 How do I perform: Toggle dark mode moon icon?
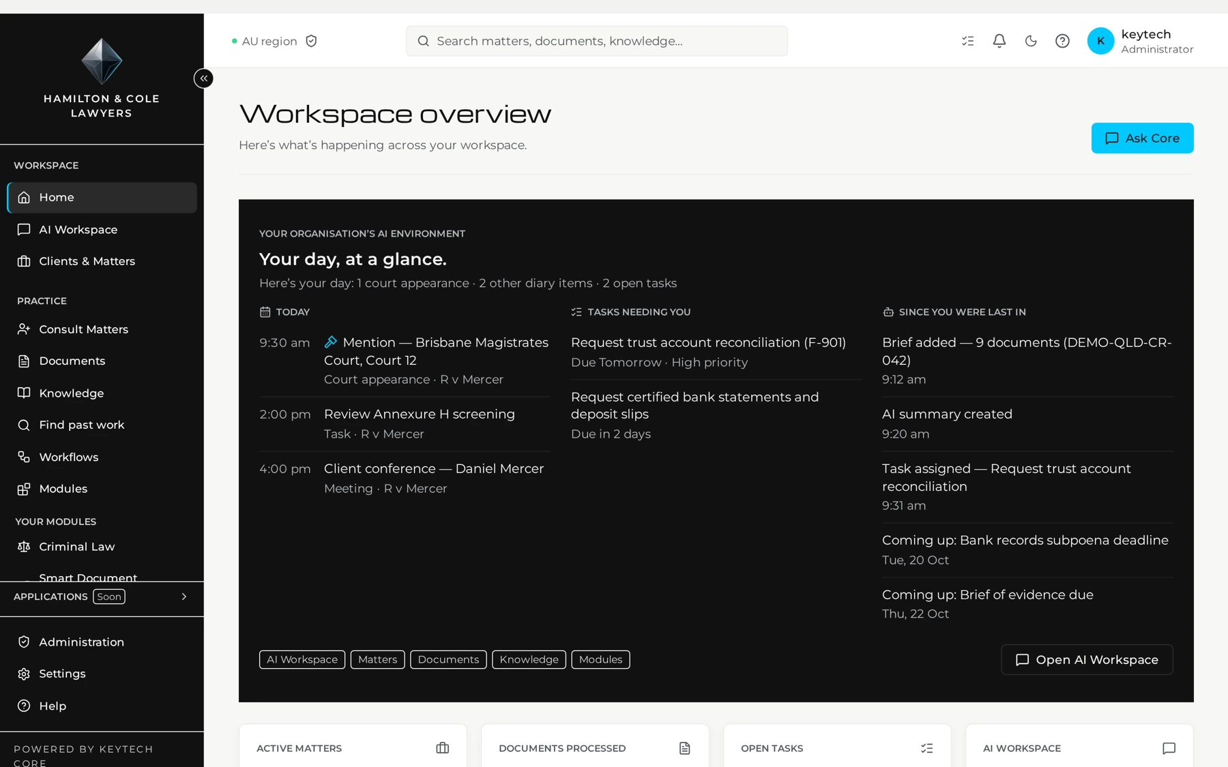point(1031,41)
